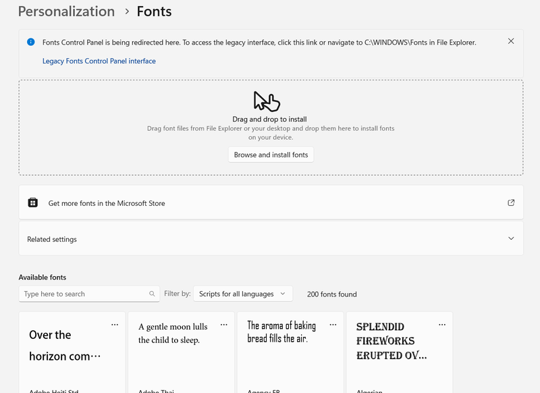Click the Get more fonts in Microsoft Store row

tap(270, 201)
